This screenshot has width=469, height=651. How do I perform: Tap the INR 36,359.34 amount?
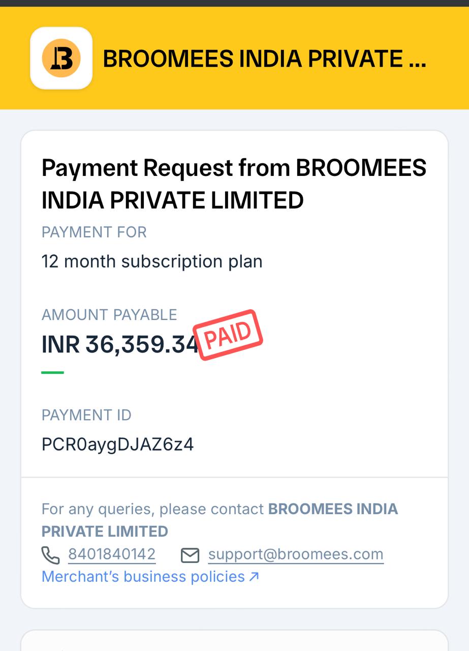click(x=119, y=344)
